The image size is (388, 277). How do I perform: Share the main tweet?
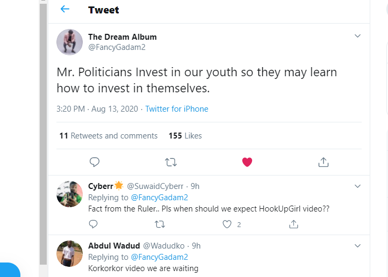[324, 162]
